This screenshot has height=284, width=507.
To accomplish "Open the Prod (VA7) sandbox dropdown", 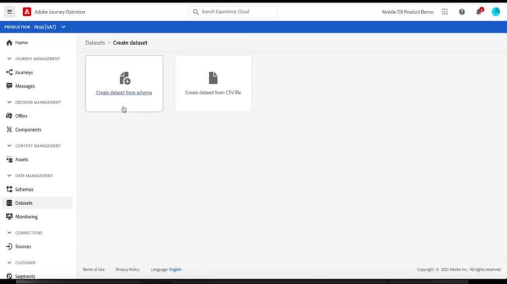I will (x=49, y=27).
